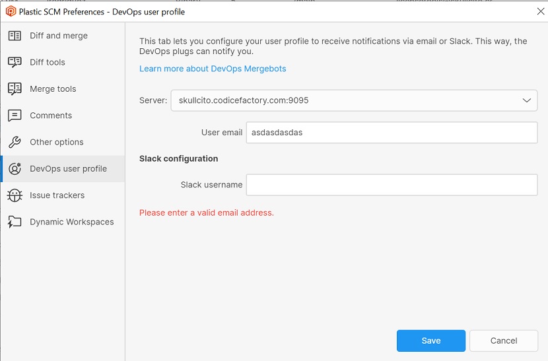548x361 pixels.
Task: Click the 'Server:' label
Action: click(x=153, y=100)
